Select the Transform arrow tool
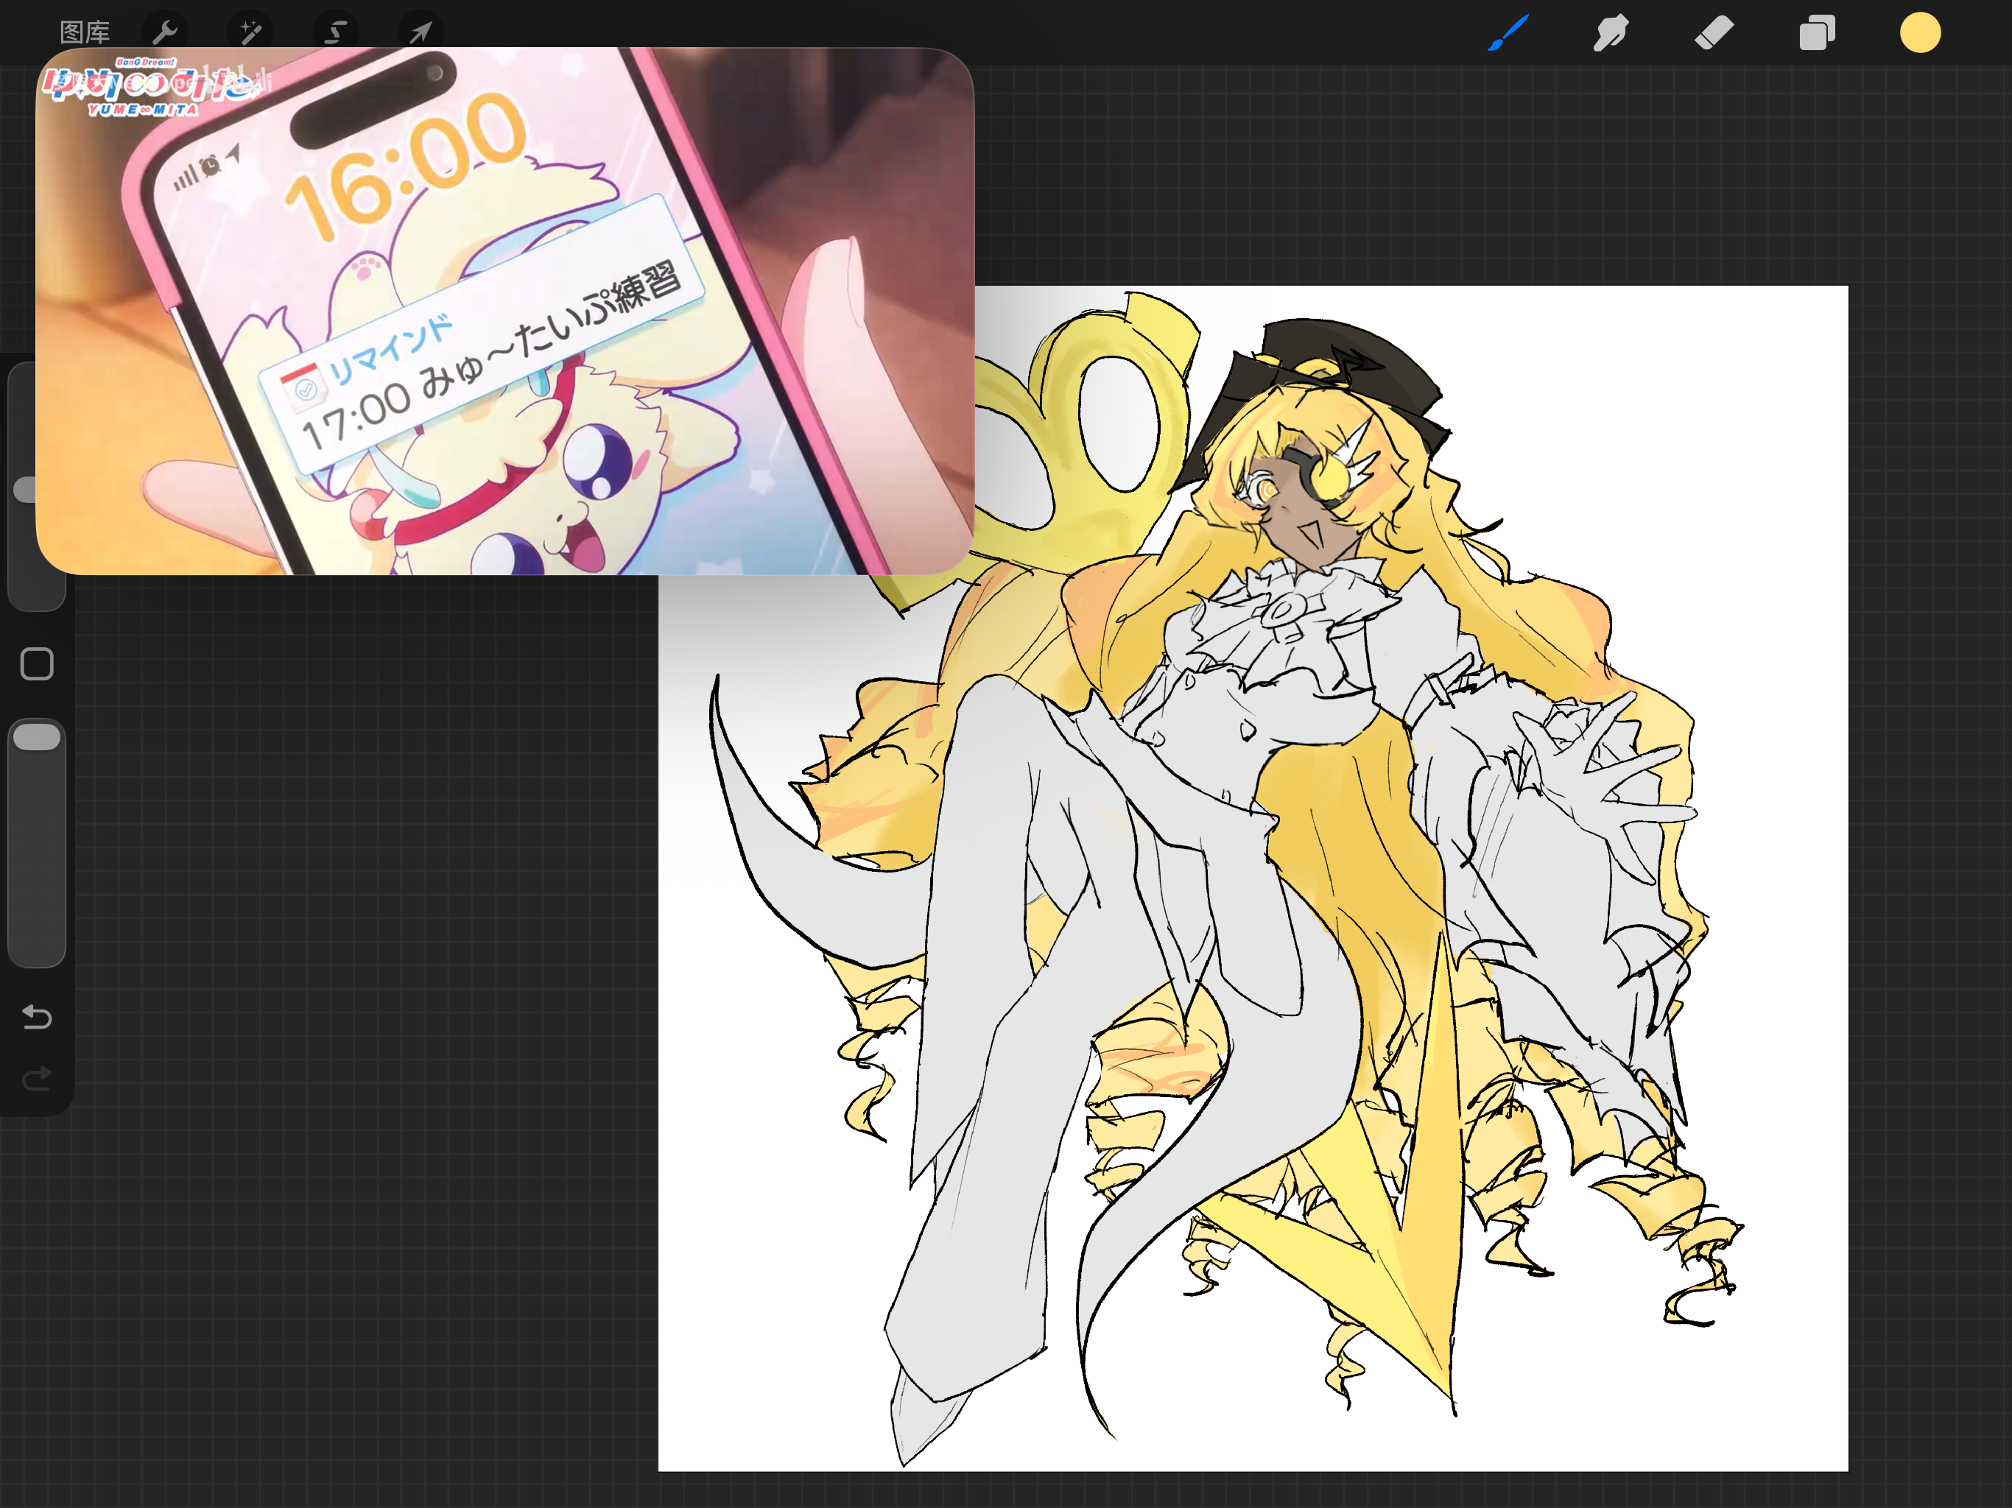The image size is (2012, 1508). tap(421, 32)
